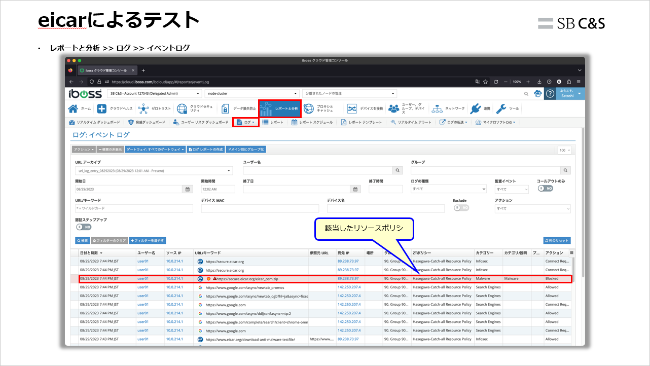Open the table column menu icon
Screen dimensions: 650x366
pos(572,252)
